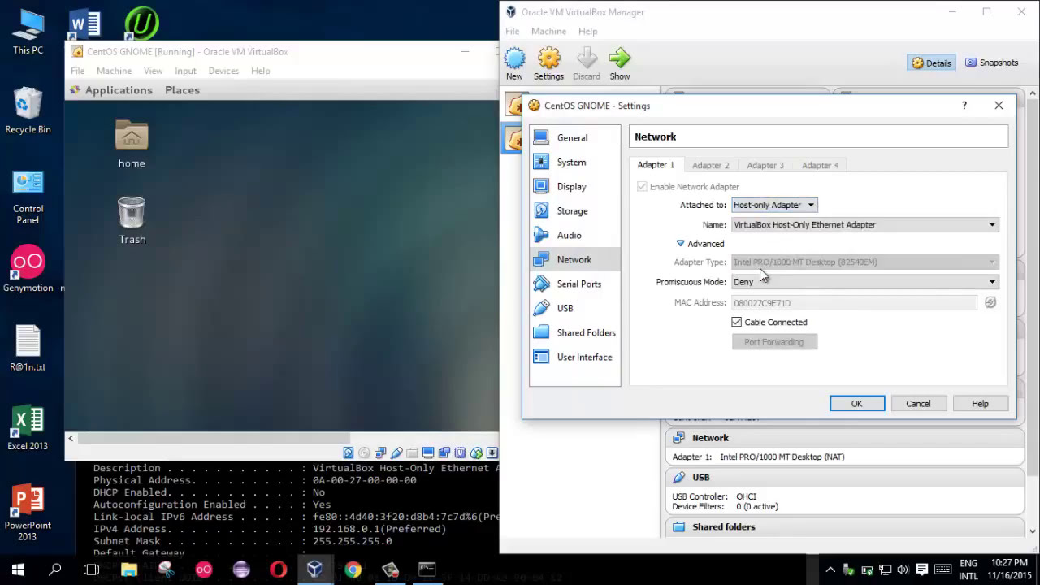
Task: Open Input menu in CentOS VM window
Action: pos(185,71)
